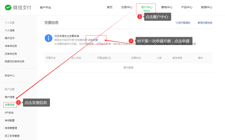Screen dimensions: 225x140
Task: Open 安全中心 from the sidebar
Action: click(x=10, y=75)
